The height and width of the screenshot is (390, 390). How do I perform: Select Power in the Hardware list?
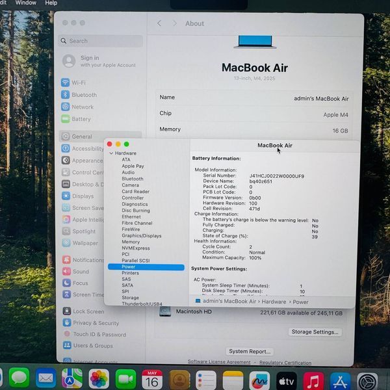(x=146, y=266)
